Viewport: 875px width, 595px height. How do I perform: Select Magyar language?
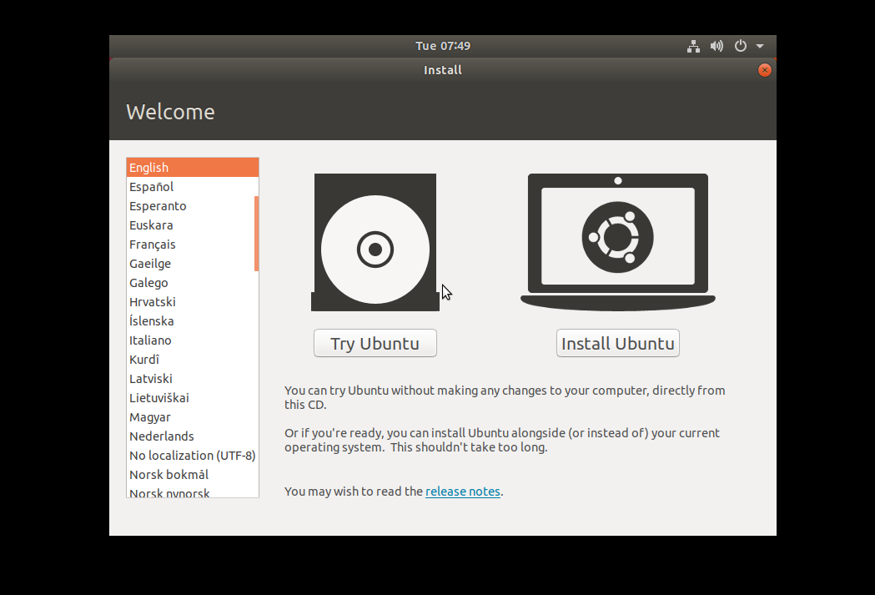coord(191,417)
